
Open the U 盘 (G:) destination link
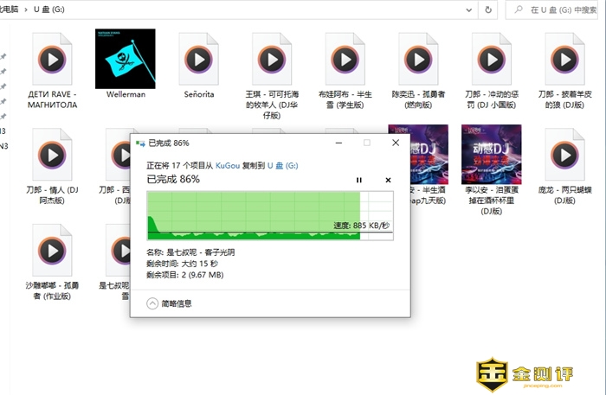(x=282, y=163)
